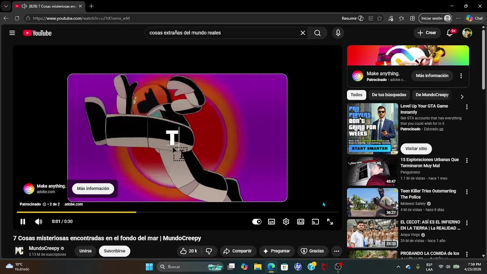Subscribe to MundoCreepy with Suscribirse
487x274 pixels.
coord(115,251)
